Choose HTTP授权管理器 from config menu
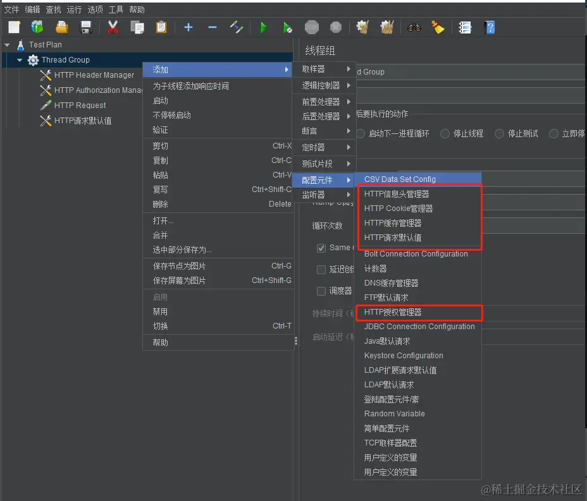Image resolution: width=587 pixels, height=501 pixels. tap(417, 312)
